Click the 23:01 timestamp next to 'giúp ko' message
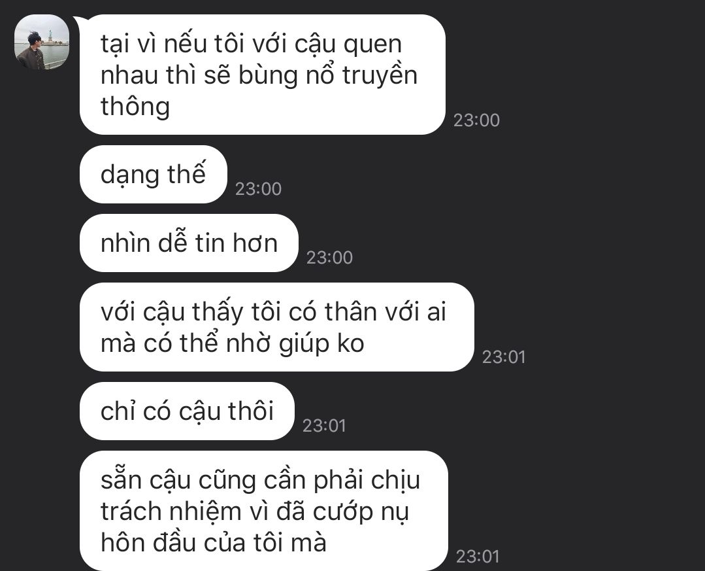 click(x=504, y=357)
